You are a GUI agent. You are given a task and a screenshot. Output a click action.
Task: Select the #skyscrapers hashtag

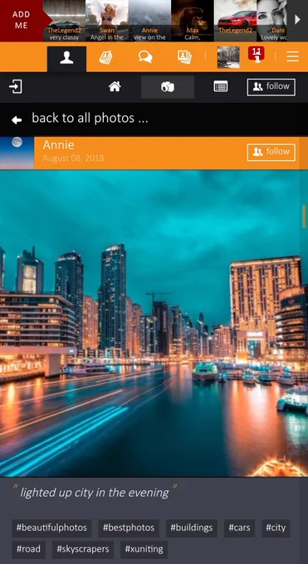[x=83, y=549]
